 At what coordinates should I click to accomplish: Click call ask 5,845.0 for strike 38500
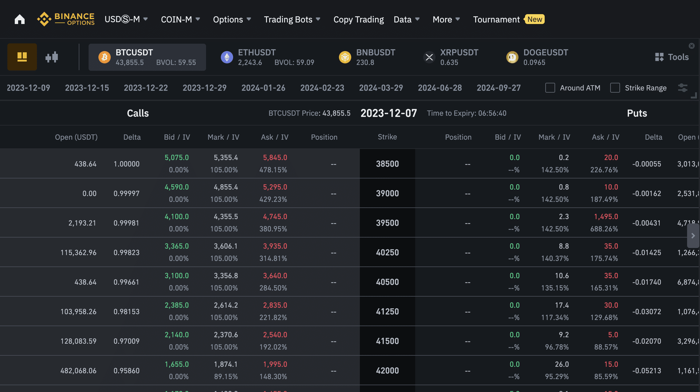(275, 158)
